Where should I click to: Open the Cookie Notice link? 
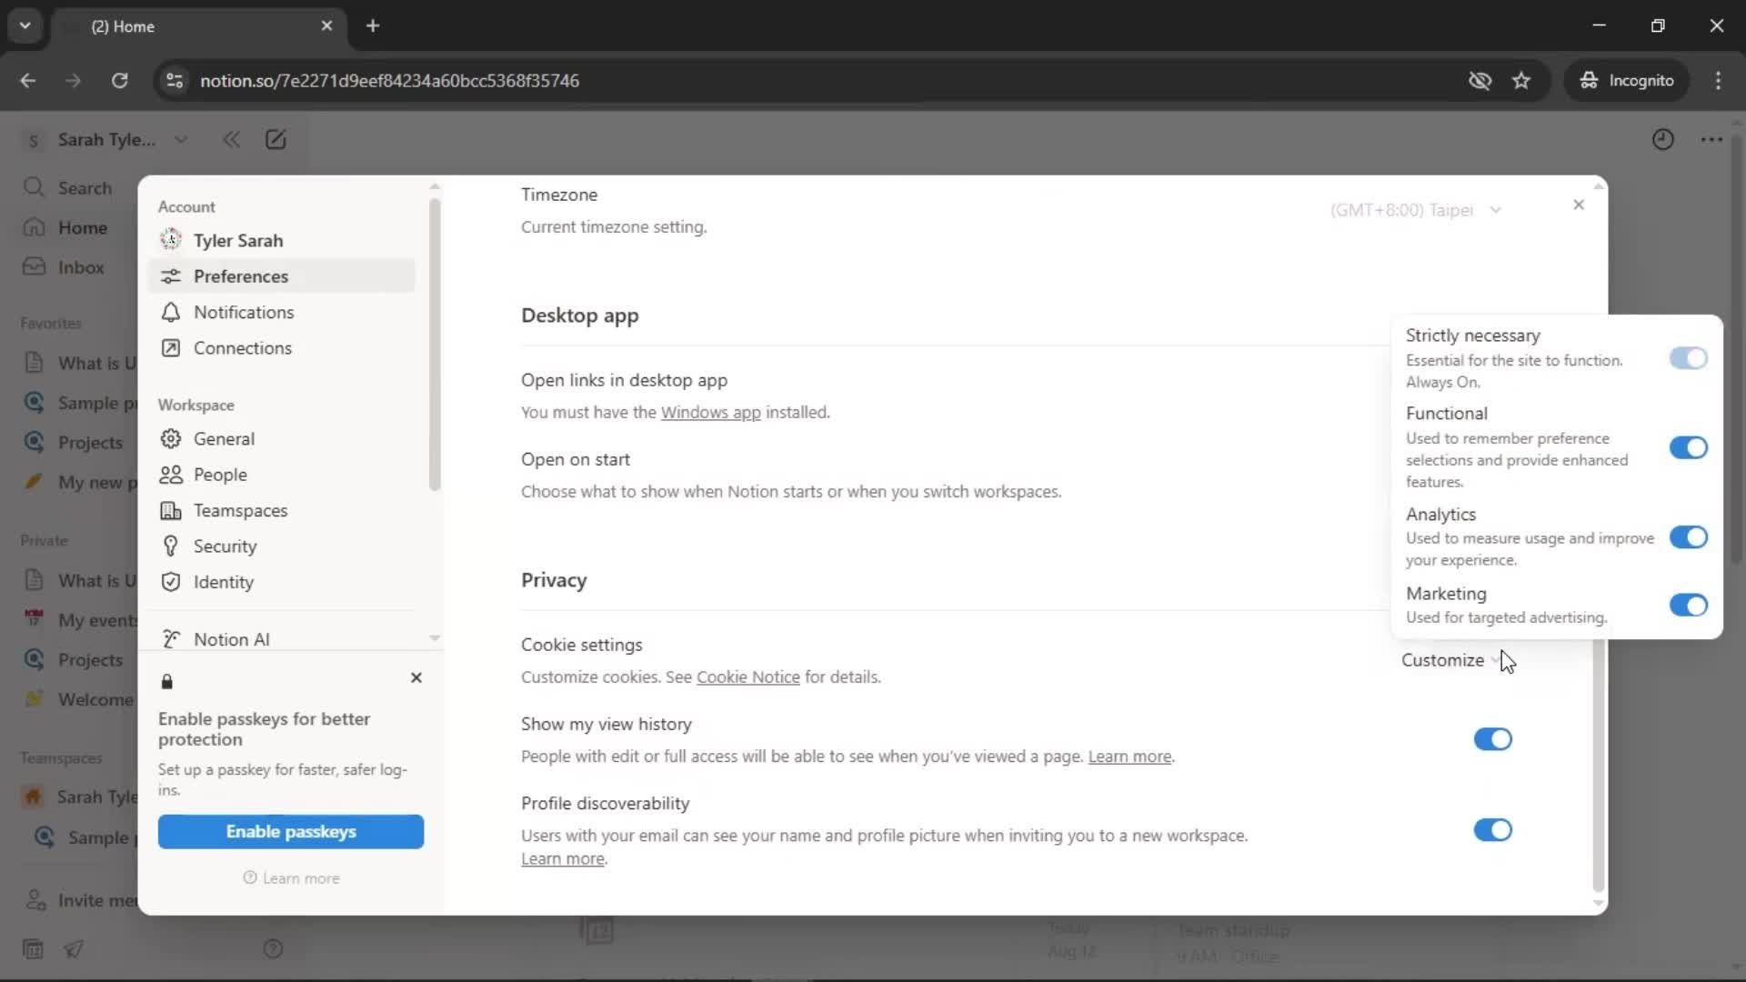click(748, 676)
